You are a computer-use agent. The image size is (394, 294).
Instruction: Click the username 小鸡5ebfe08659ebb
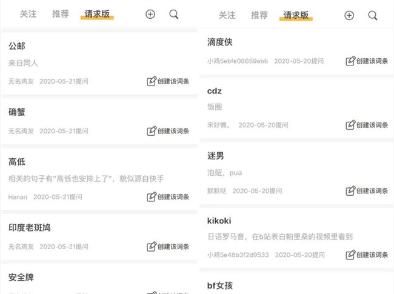click(238, 61)
